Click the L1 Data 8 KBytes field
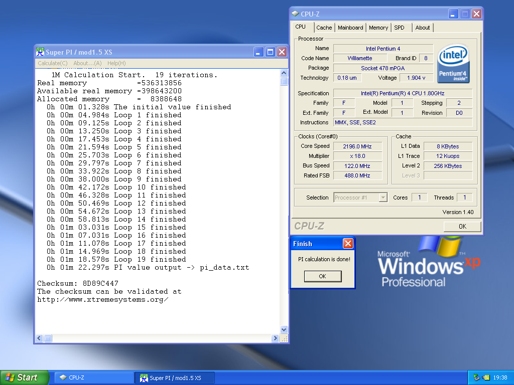Image resolution: width=514 pixels, height=385 pixels. click(448, 146)
